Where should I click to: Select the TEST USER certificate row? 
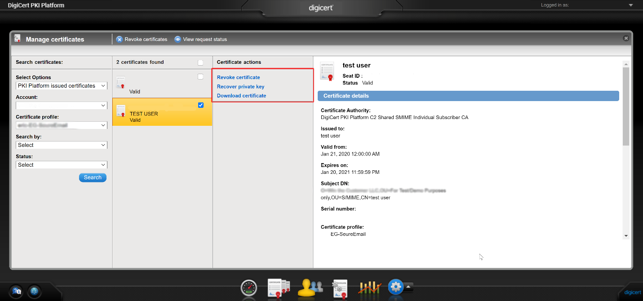[162, 112]
